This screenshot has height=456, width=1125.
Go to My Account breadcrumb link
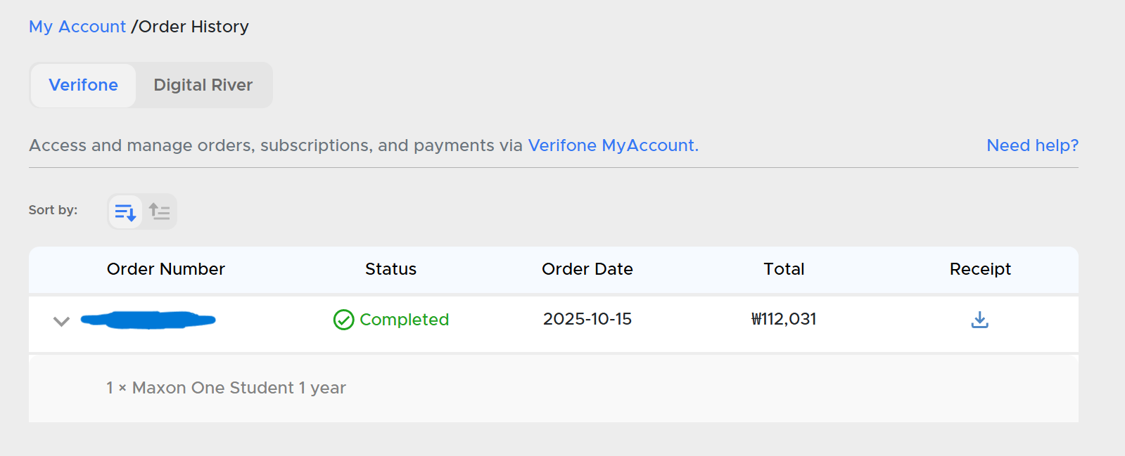77,27
